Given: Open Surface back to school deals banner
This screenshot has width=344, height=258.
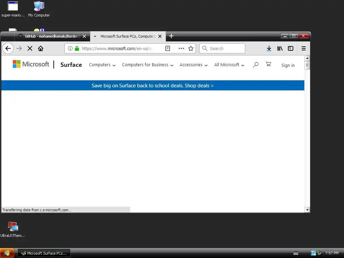Looking at the screenshot, I should [153, 86].
